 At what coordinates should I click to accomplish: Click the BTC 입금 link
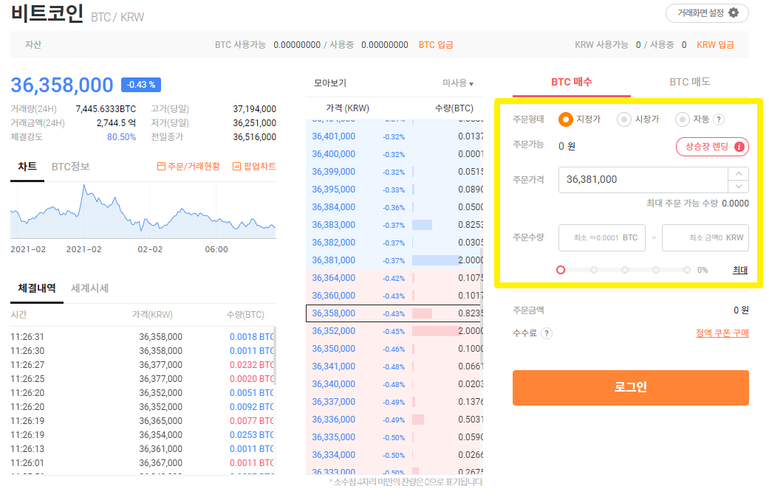(x=436, y=45)
